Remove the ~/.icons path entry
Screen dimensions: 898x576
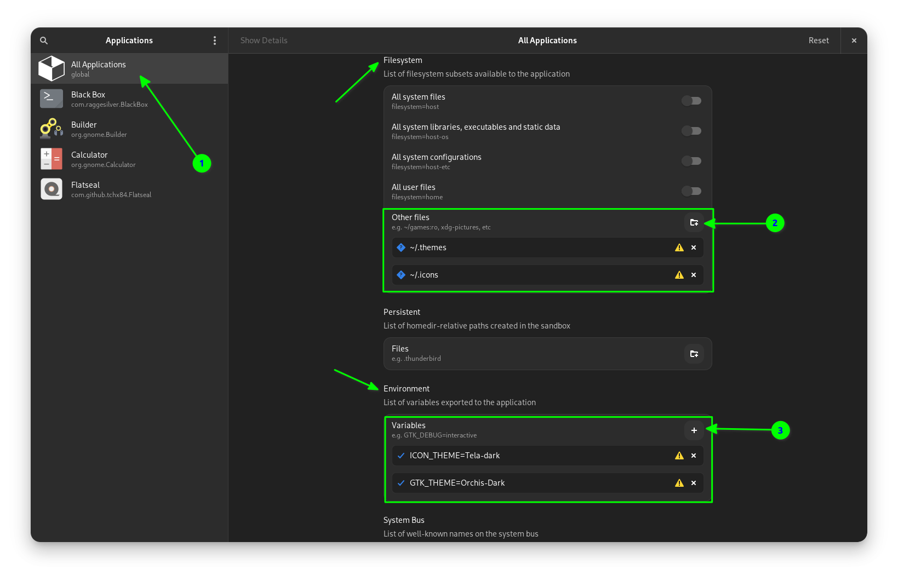694,275
